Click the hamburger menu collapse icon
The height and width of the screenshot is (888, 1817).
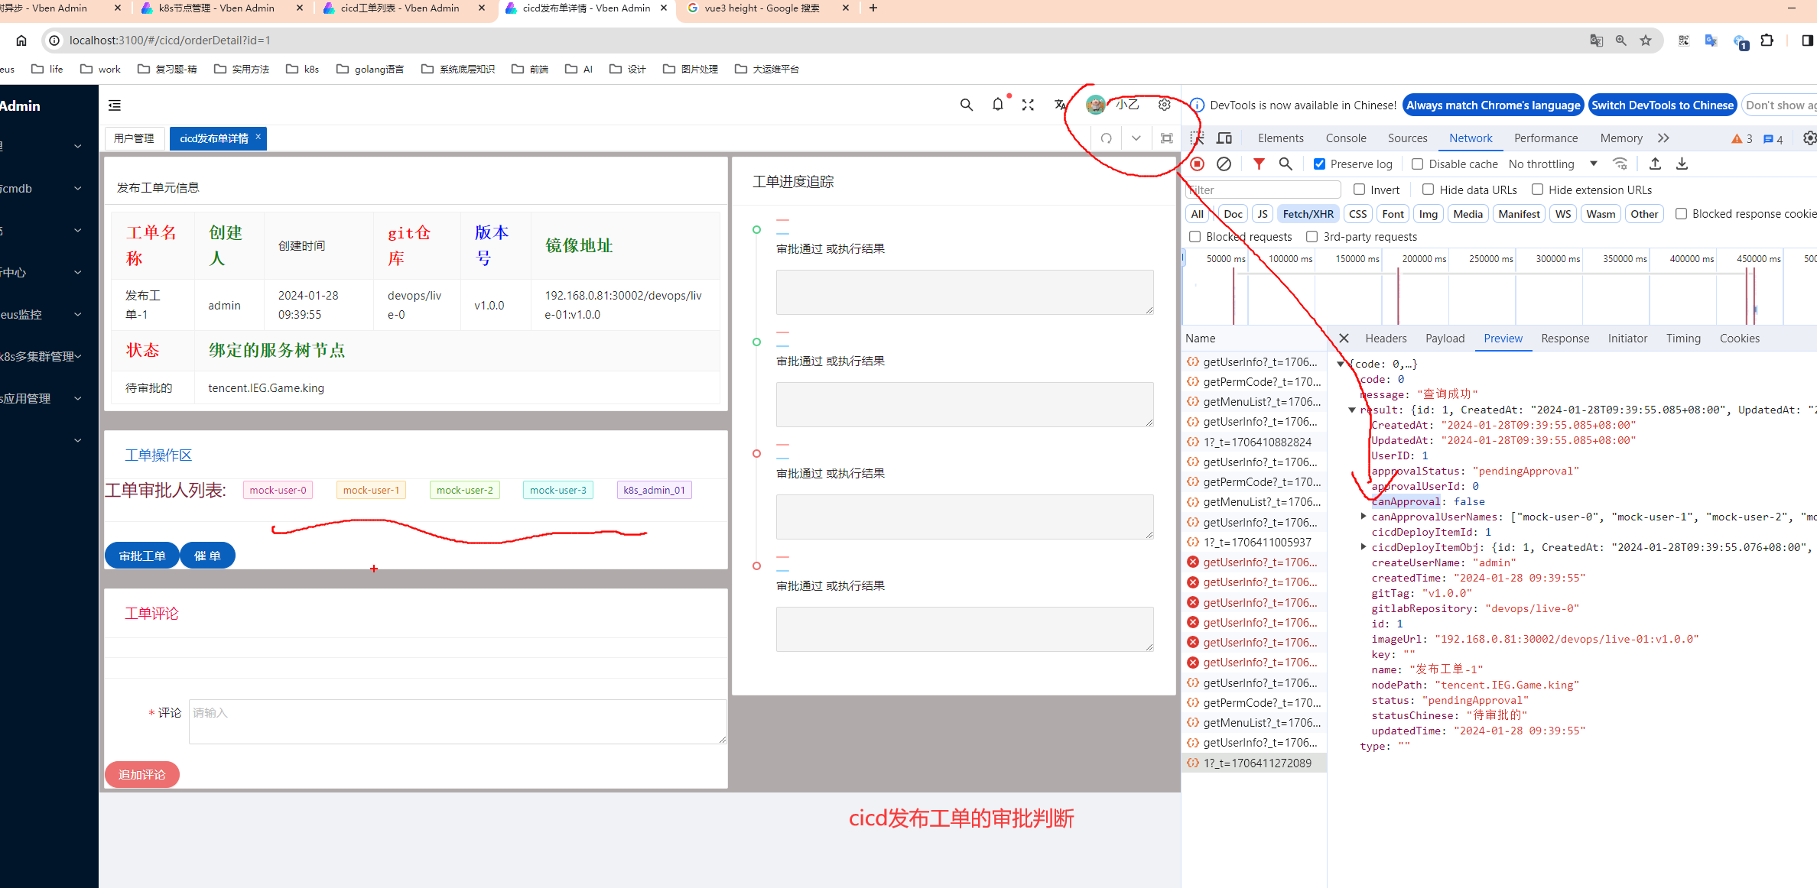tap(115, 105)
